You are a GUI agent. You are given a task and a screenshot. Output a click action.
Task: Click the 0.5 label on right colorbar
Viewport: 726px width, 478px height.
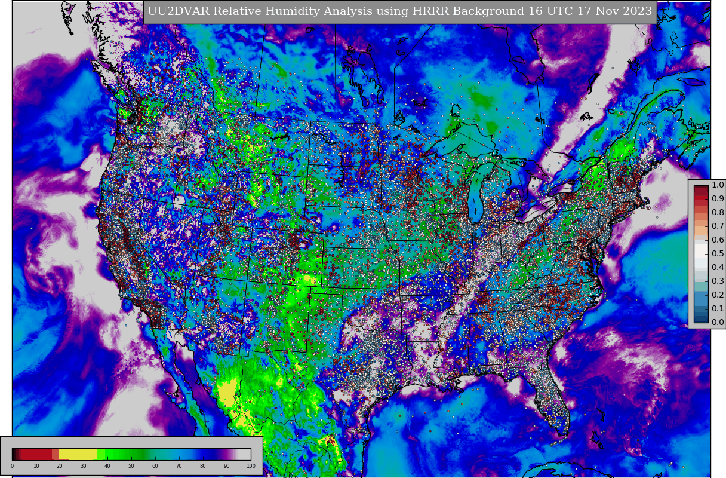pyautogui.click(x=718, y=254)
